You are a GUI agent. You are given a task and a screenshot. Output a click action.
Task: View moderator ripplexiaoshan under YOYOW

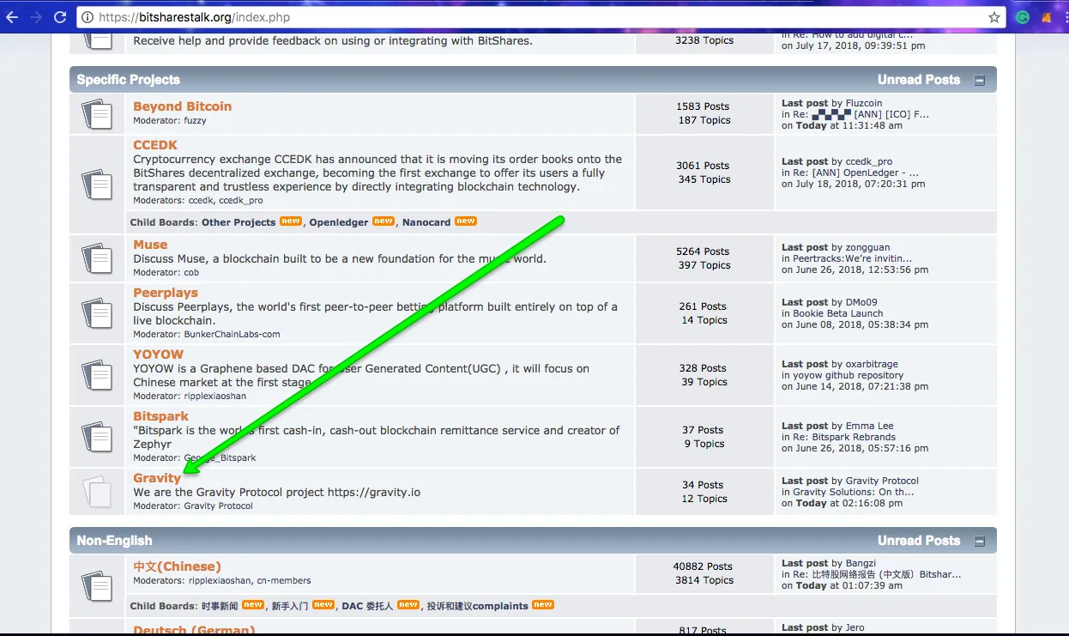[214, 397]
